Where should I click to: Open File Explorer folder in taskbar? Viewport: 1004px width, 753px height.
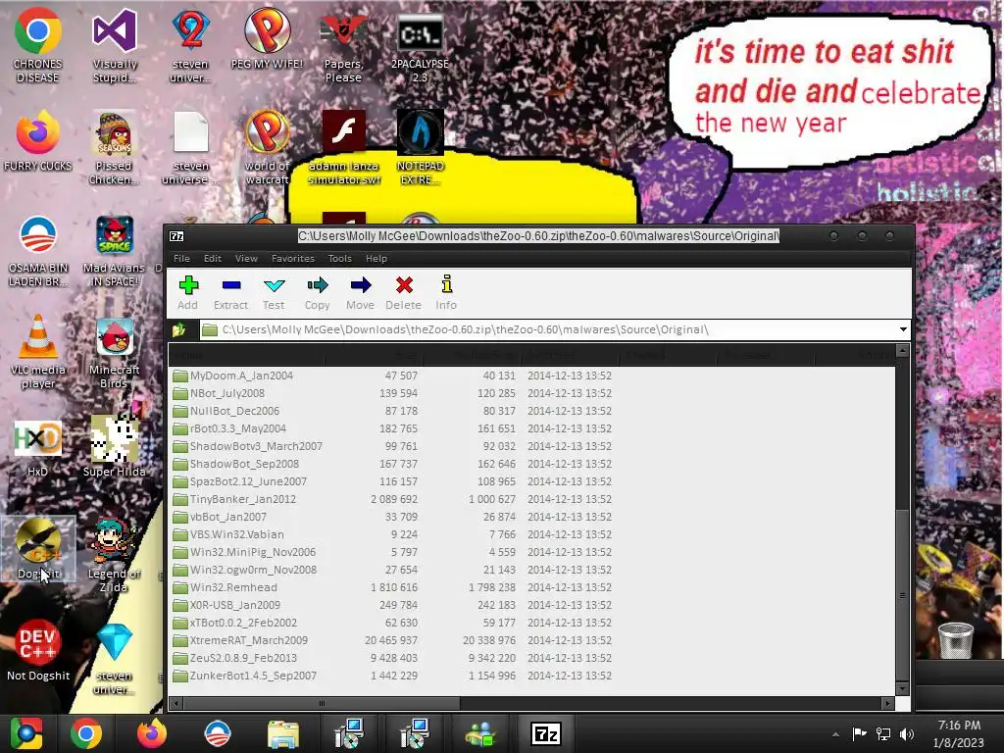tap(283, 733)
